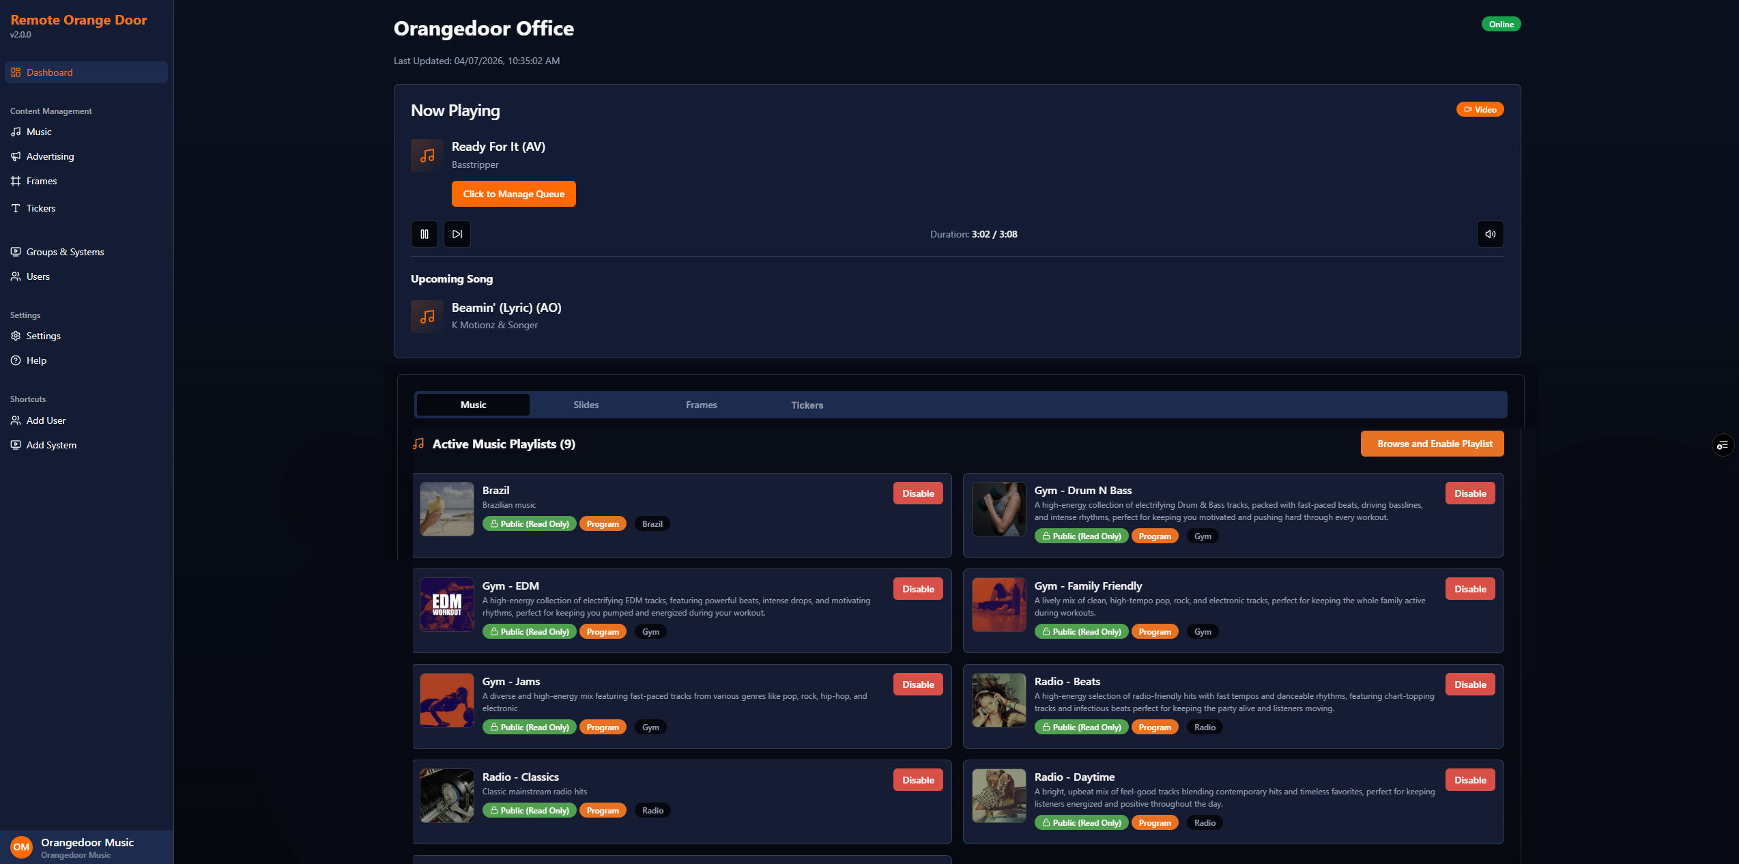Switch to the Tickers tab
This screenshot has height=864, width=1739.
[807, 405]
